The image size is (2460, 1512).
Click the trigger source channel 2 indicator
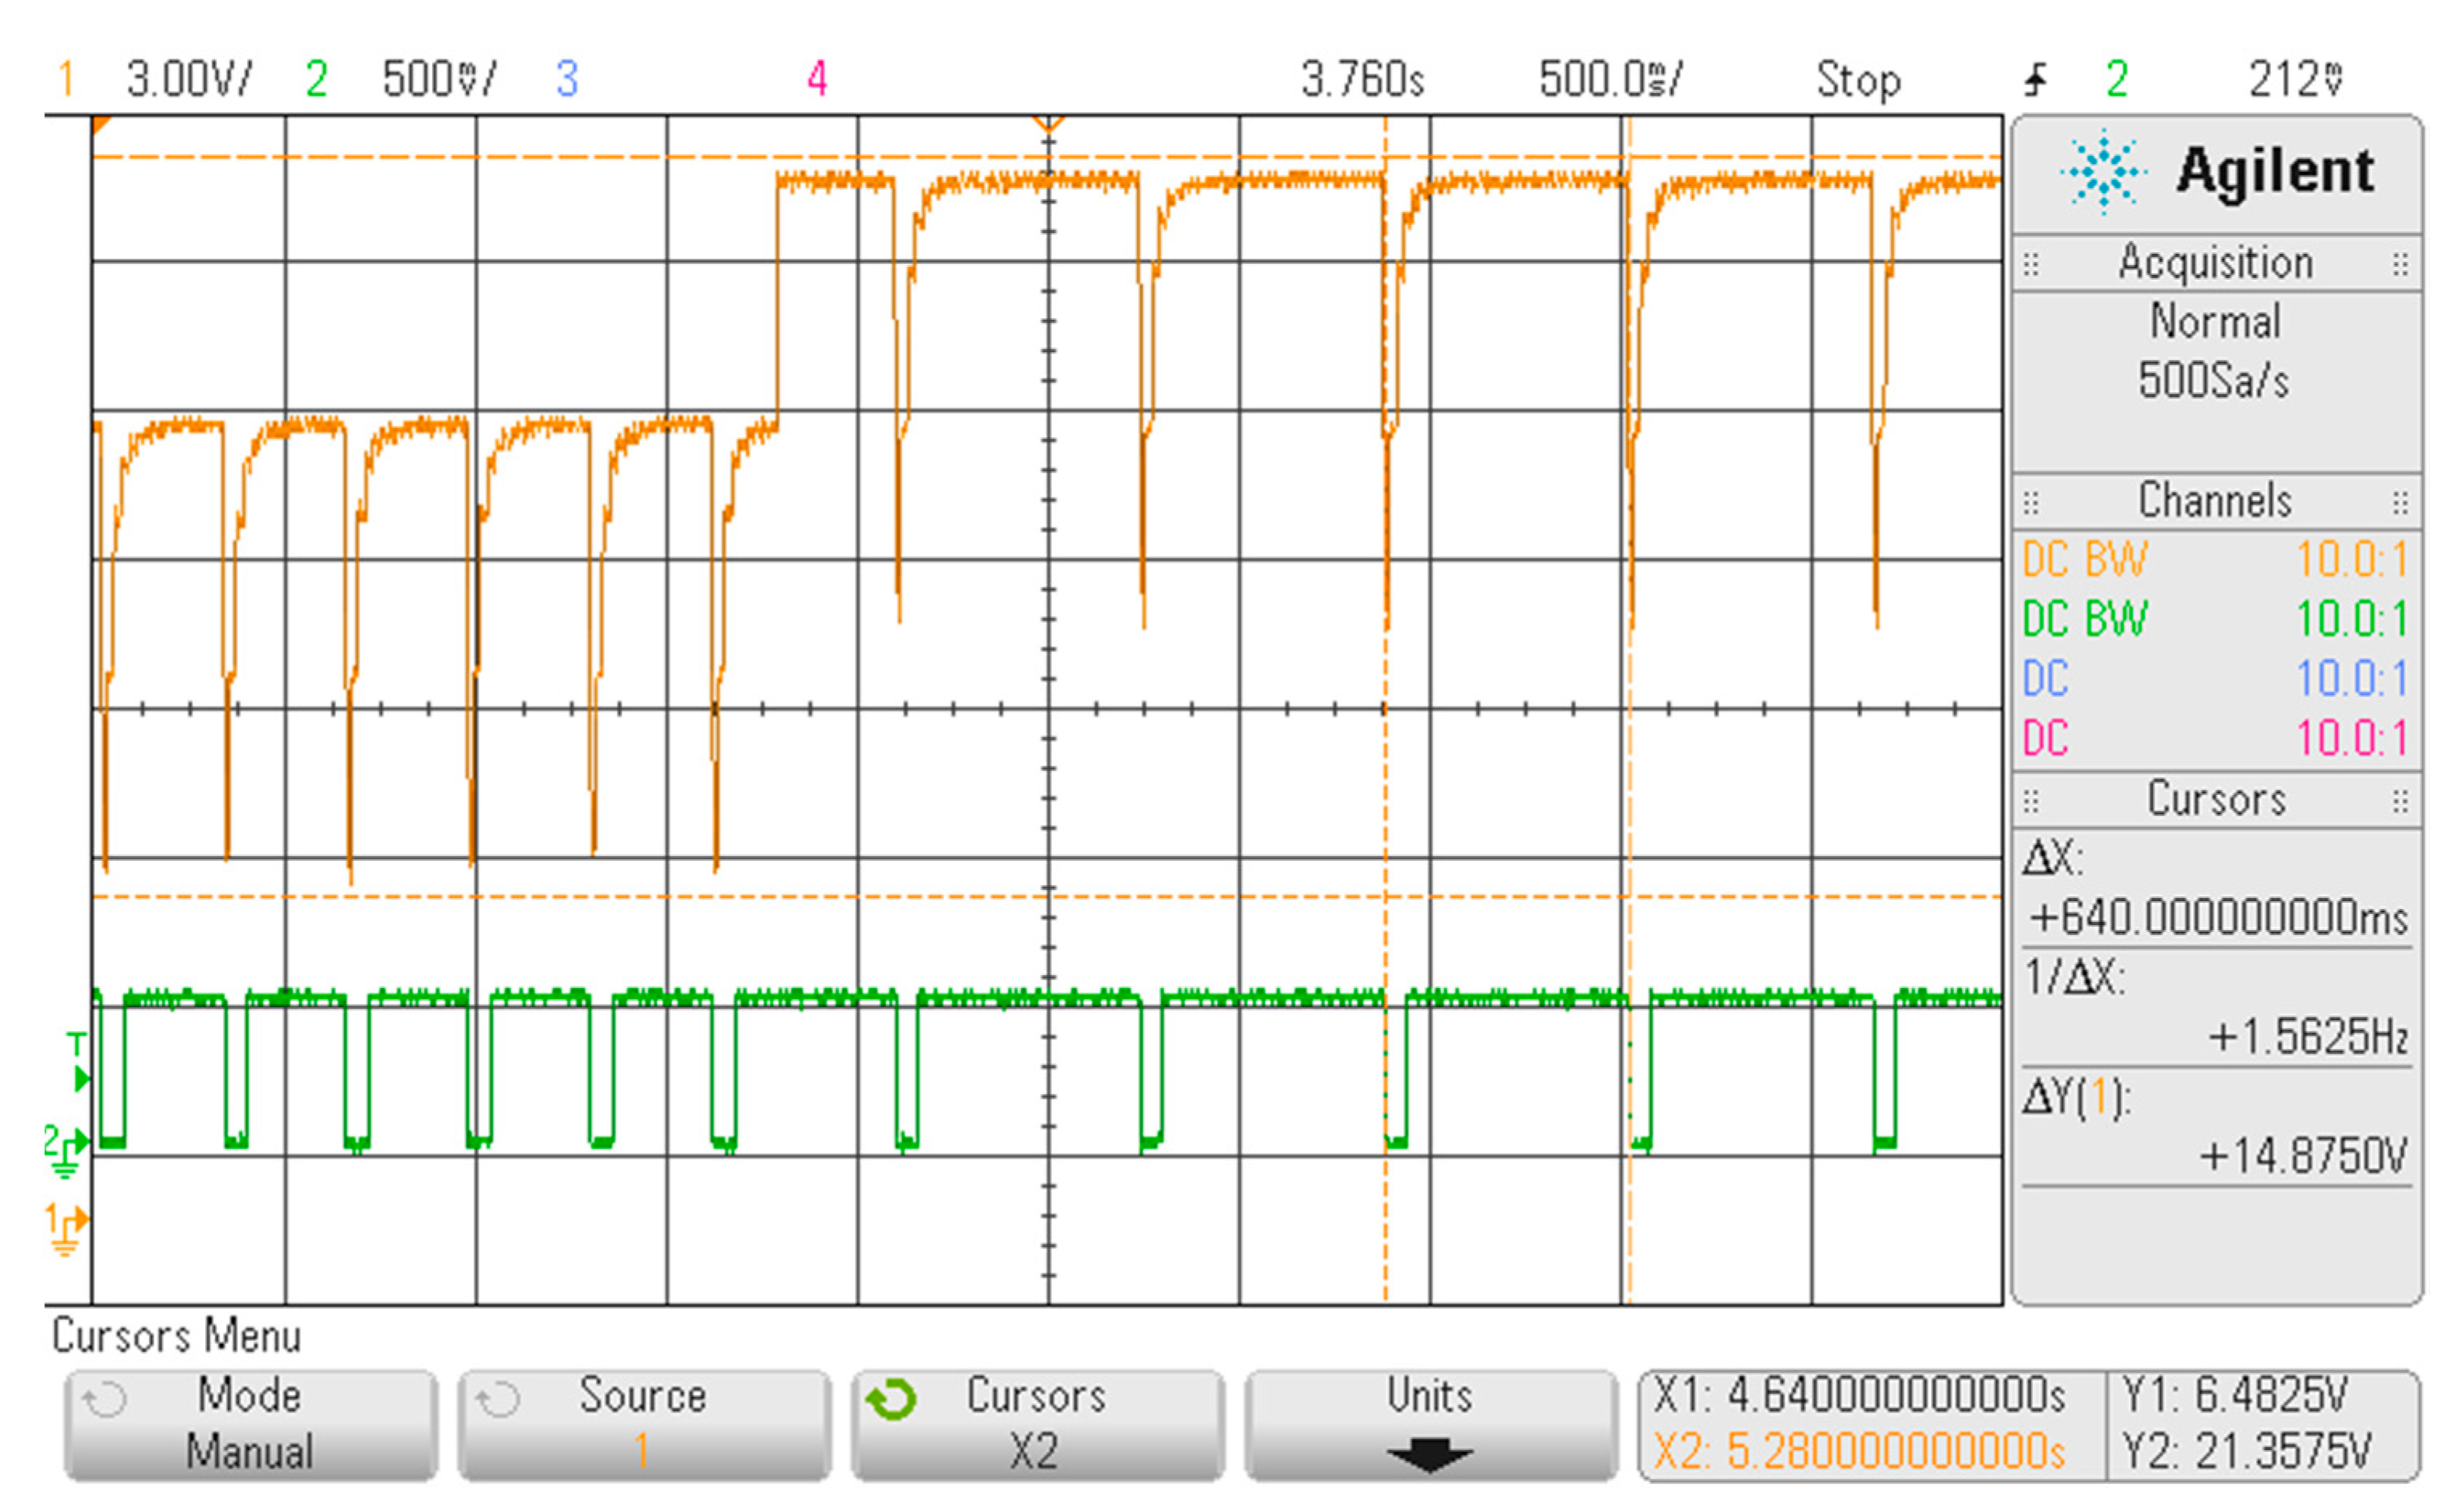(2117, 79)
